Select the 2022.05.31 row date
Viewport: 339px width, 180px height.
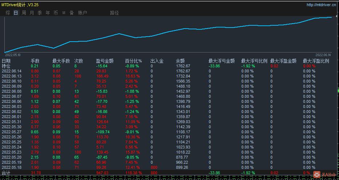pyautogui.click(x=12, y=122)
